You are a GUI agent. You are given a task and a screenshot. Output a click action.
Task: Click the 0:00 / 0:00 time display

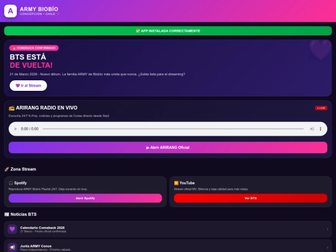pos(30,129)
